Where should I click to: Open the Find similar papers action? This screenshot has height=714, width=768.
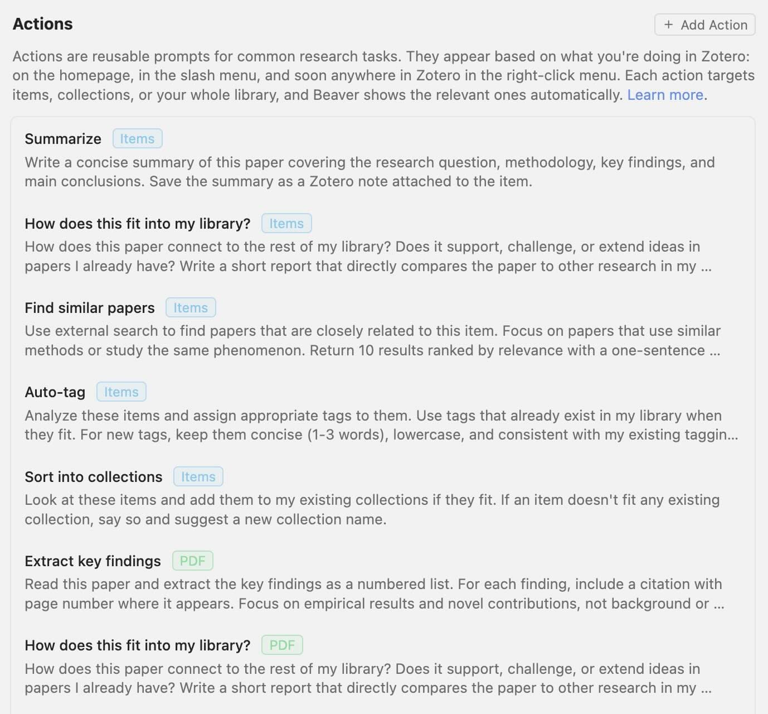(x=89, y=307)
